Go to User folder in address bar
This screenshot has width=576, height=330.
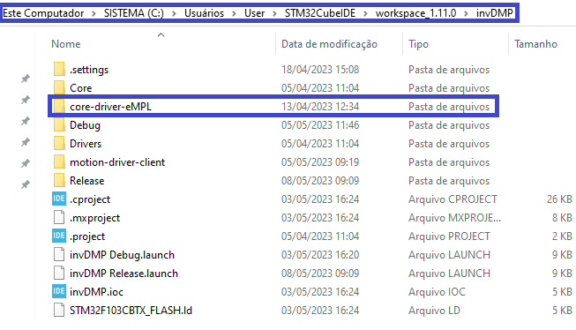pyautogui.click(x=254, y=13)
